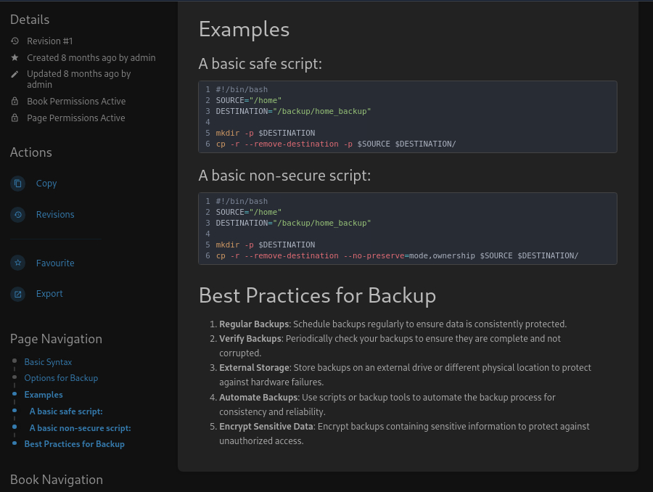Click inside the basic safe script code block
The height and width of the screenshot is (492, 653).
point(407,117)
